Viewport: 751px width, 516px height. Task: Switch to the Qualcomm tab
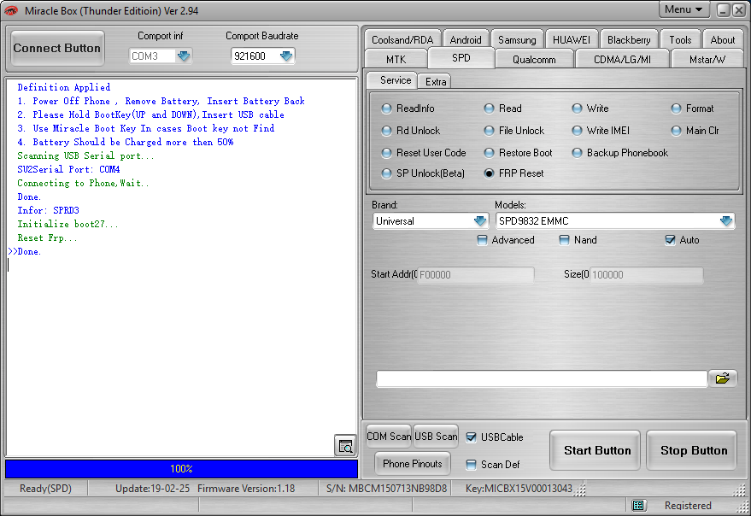534,60
